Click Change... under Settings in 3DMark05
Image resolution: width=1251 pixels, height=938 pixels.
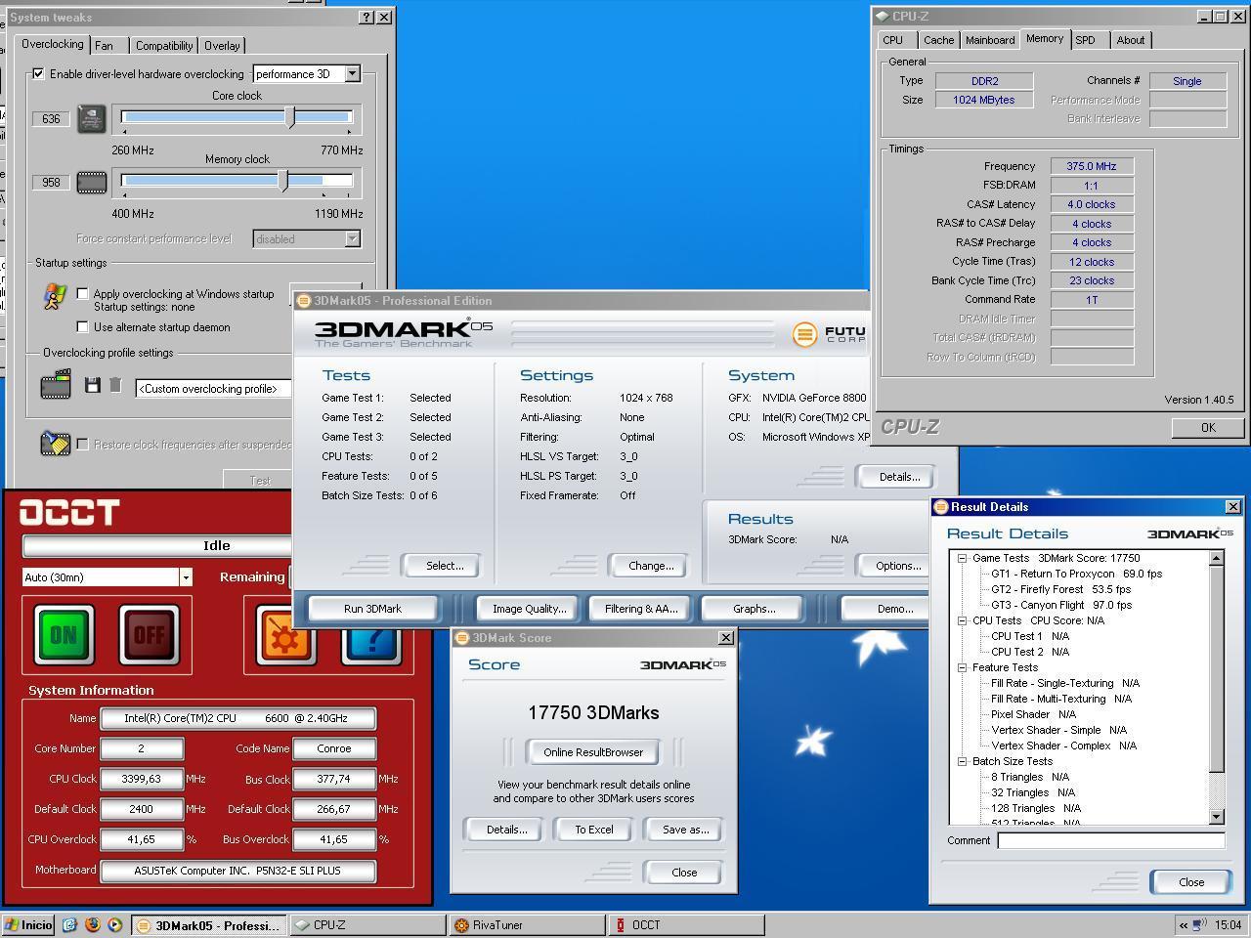click(651, 566)
